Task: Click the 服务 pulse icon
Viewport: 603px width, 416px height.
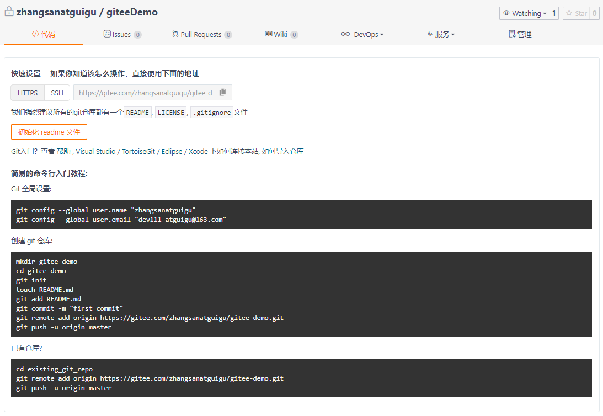Action: pos(430,34)
